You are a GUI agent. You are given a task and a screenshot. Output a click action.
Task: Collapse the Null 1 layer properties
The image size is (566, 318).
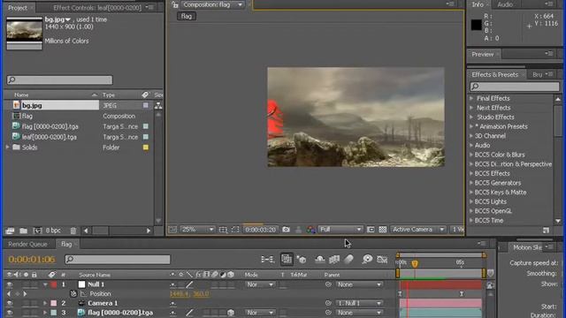pos(45,284)
